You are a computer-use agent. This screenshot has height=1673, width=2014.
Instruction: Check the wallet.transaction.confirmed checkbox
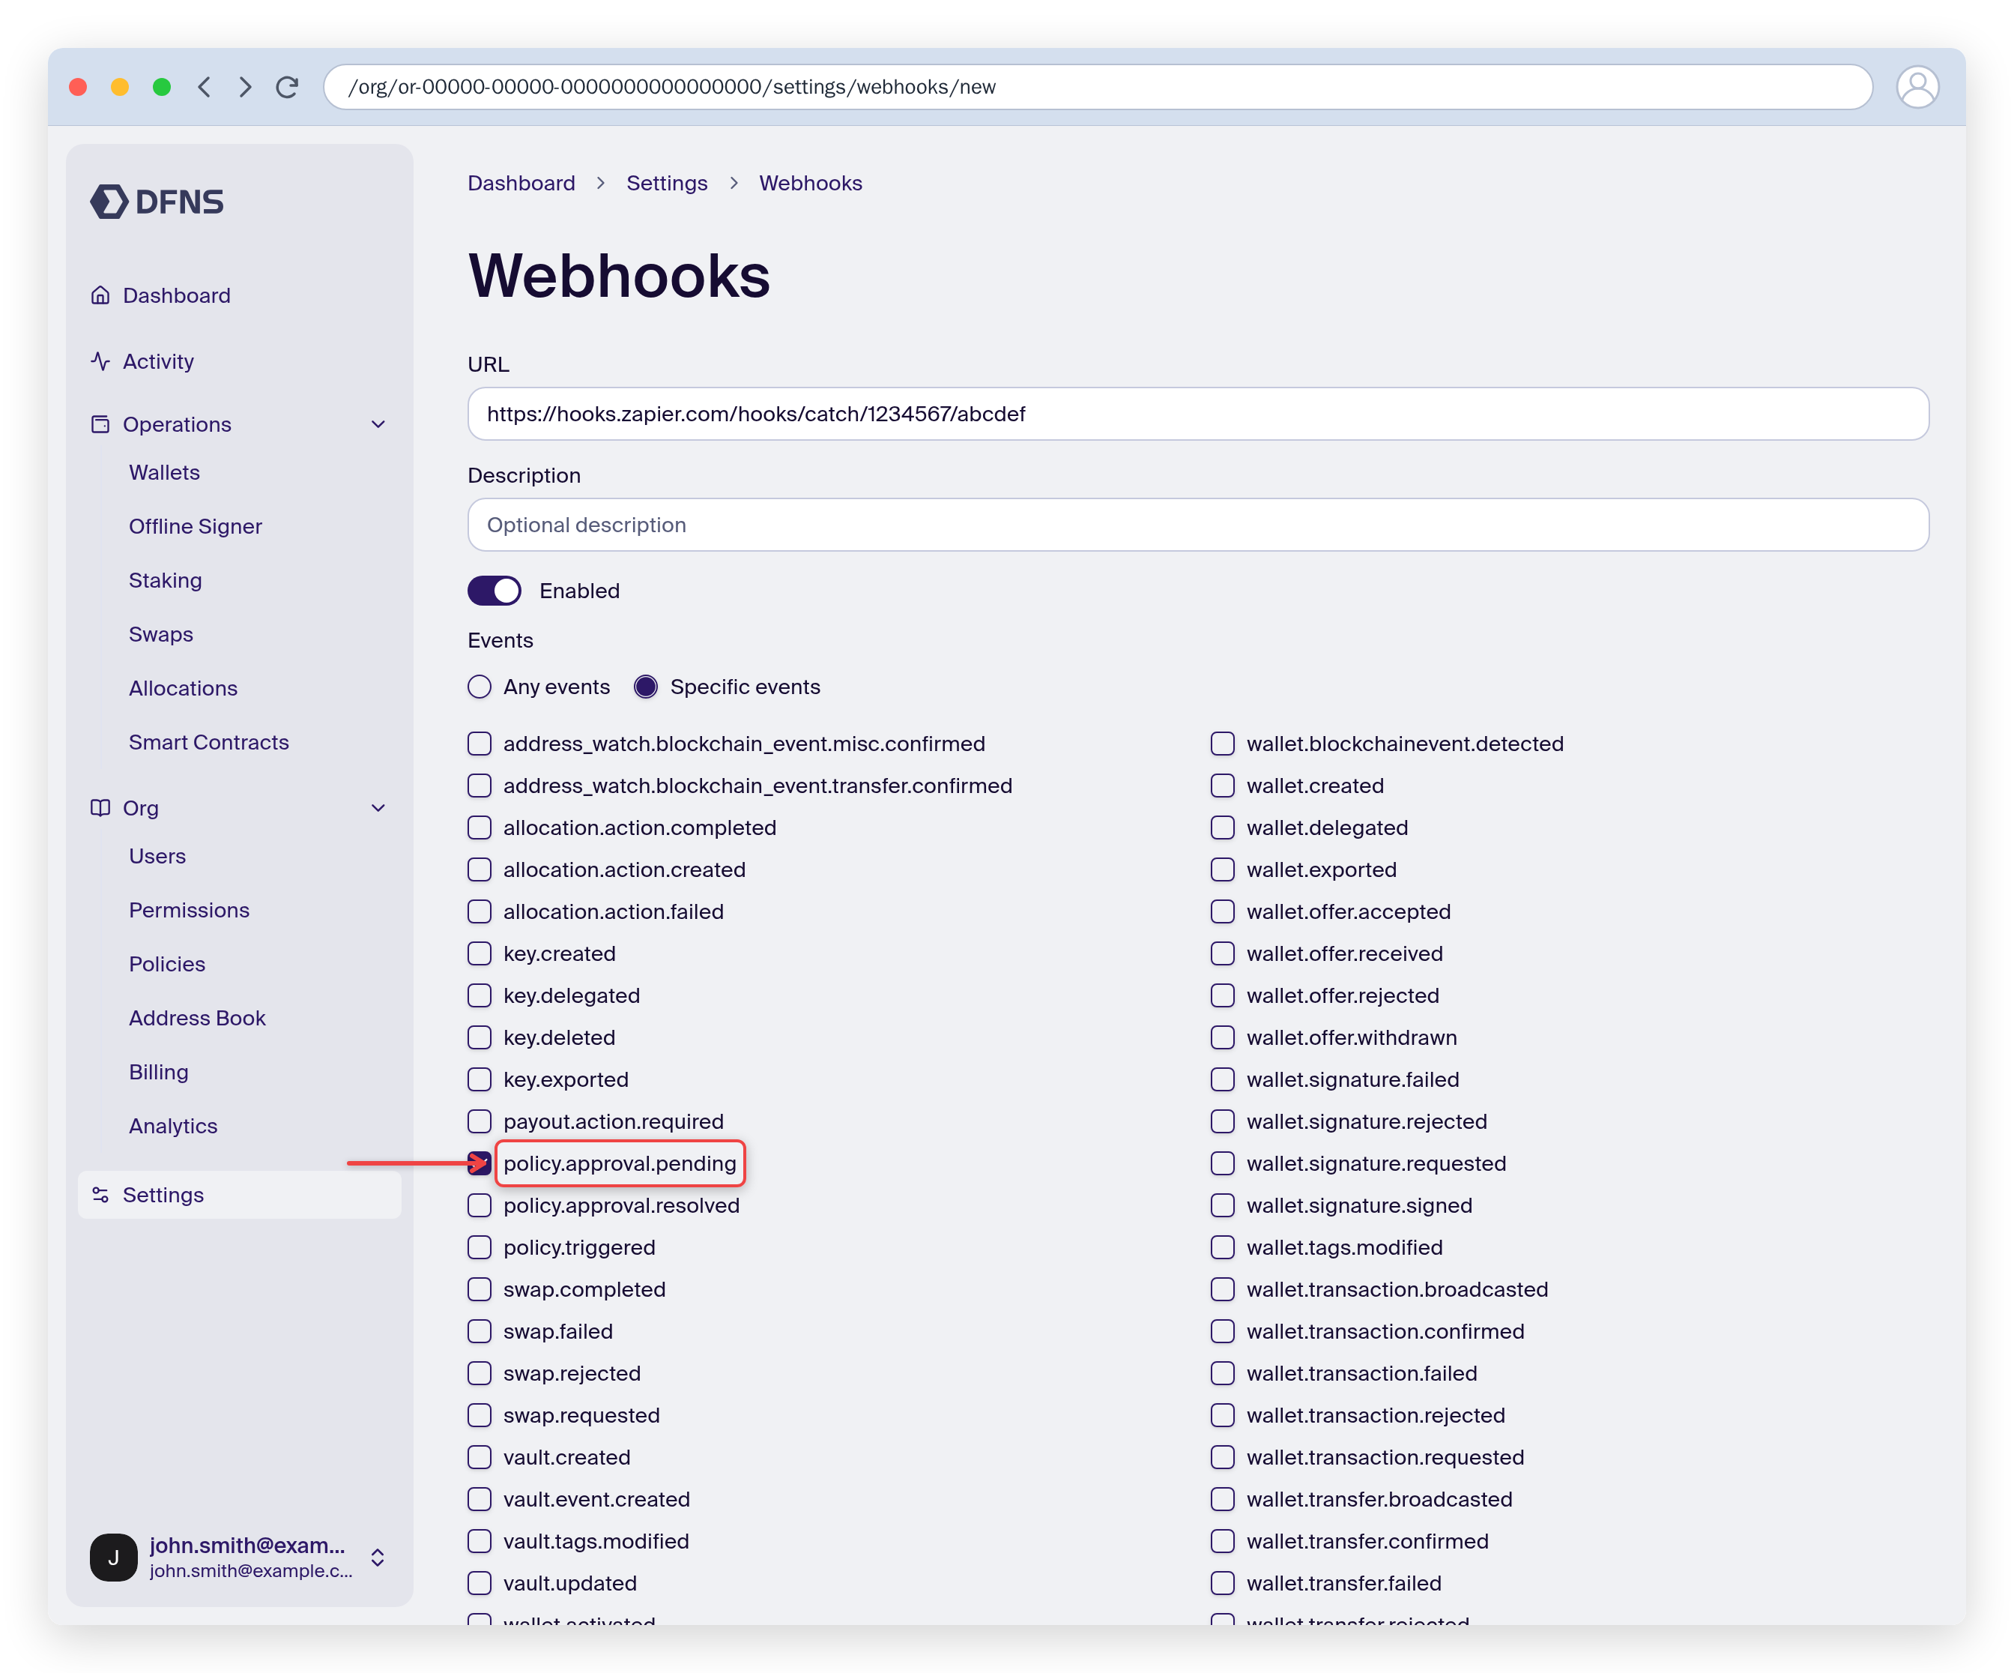tap(1223, 1331)
